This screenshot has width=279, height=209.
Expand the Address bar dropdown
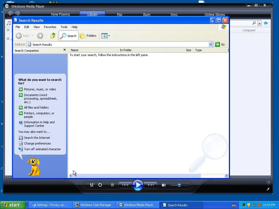[x=211, y=44]
